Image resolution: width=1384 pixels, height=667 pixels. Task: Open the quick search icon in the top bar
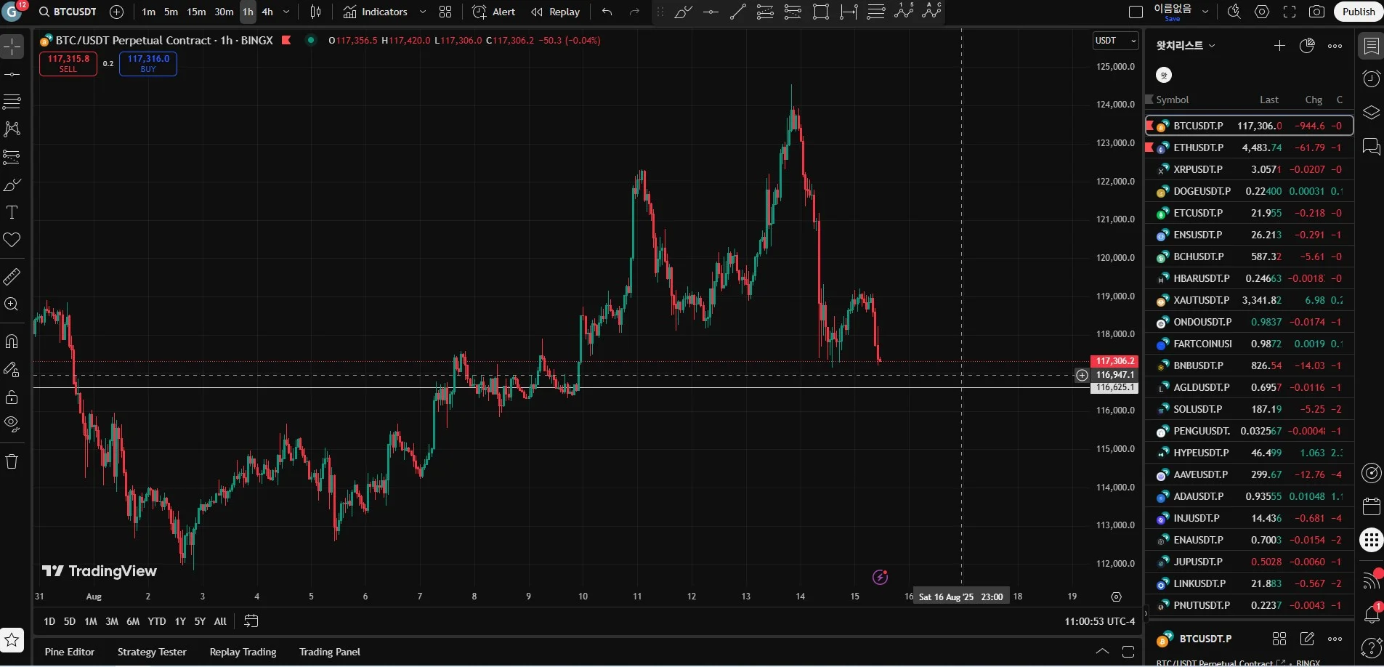1234,12
